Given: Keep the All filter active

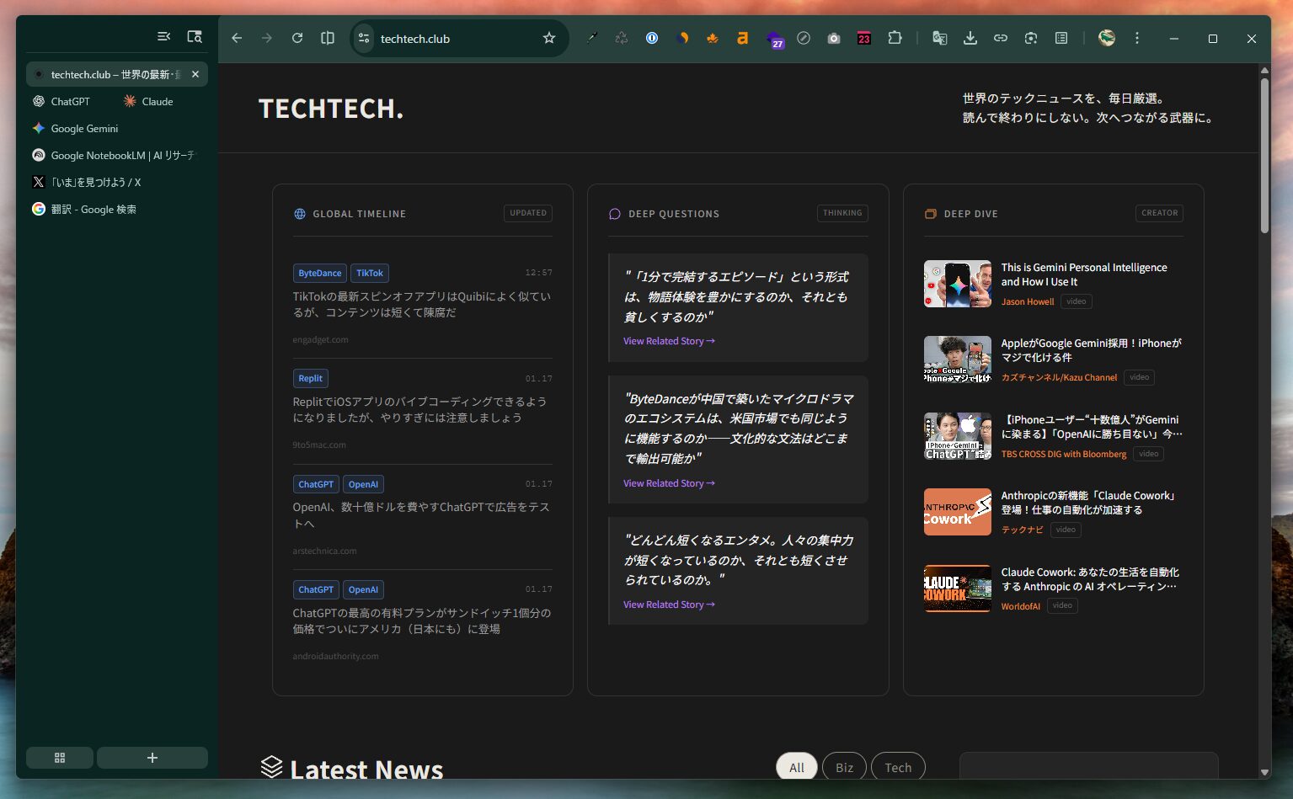Looking at the screenshot, I should (796, 767).
